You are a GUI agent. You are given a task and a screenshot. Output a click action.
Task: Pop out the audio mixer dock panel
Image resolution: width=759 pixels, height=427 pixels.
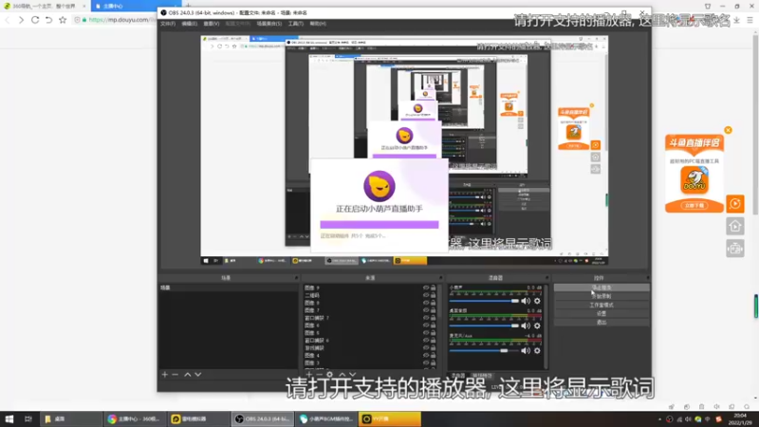tap(546, 278)
